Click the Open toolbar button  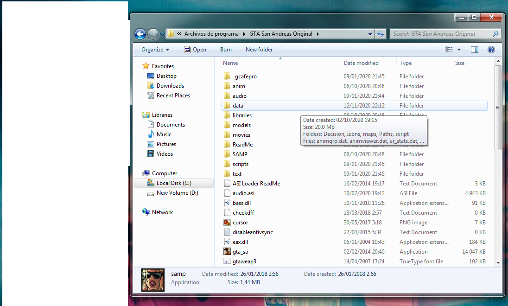195,50
